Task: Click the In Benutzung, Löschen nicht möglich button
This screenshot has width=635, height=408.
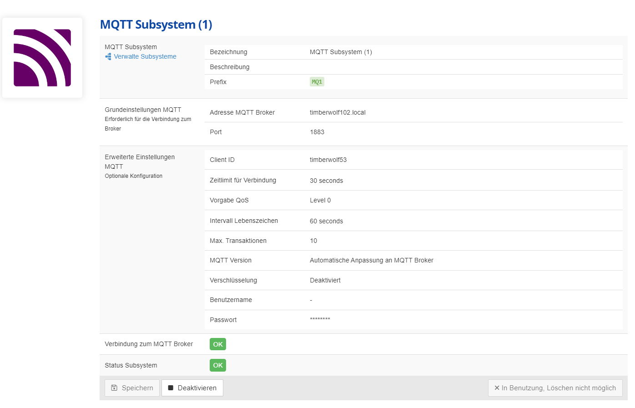Action: point(555,388)
